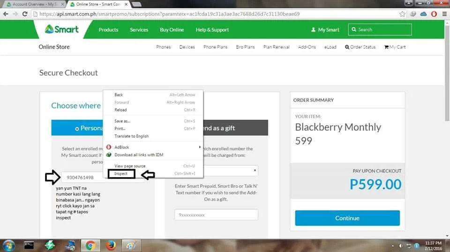The width and height of the screenshot is (450, 252).
Task: Open a new browser tab
Action: pyautogui.click(x=136, y=4)
